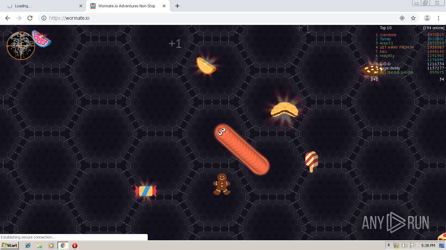View site information icon in address bar

44,18
